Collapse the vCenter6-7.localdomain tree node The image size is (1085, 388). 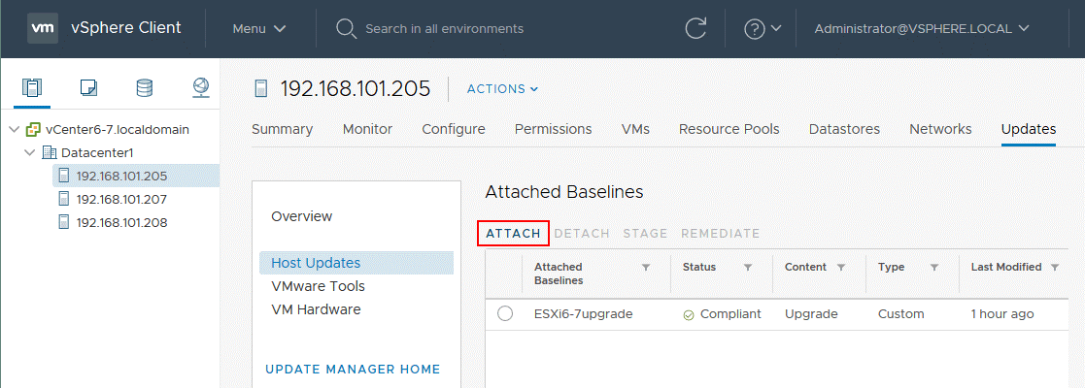(x=14, y=129)
